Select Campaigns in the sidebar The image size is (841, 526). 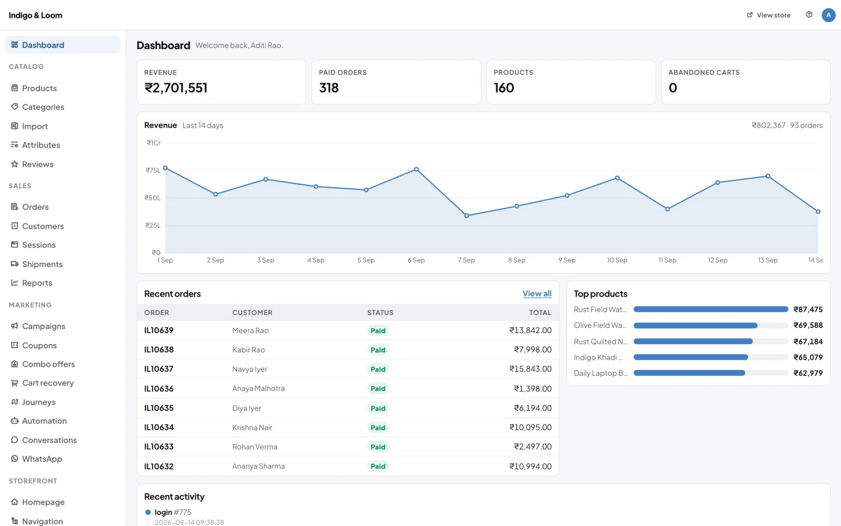(63, 326)
